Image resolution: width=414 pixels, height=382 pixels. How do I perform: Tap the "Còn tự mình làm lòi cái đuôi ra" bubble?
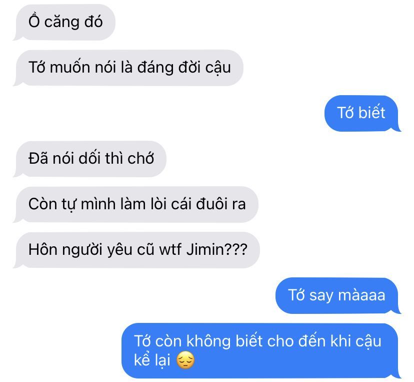[135, 204]
